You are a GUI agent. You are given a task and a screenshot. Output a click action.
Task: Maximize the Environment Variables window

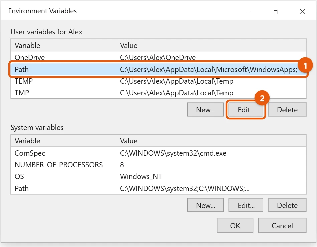[x=275, y=12]
